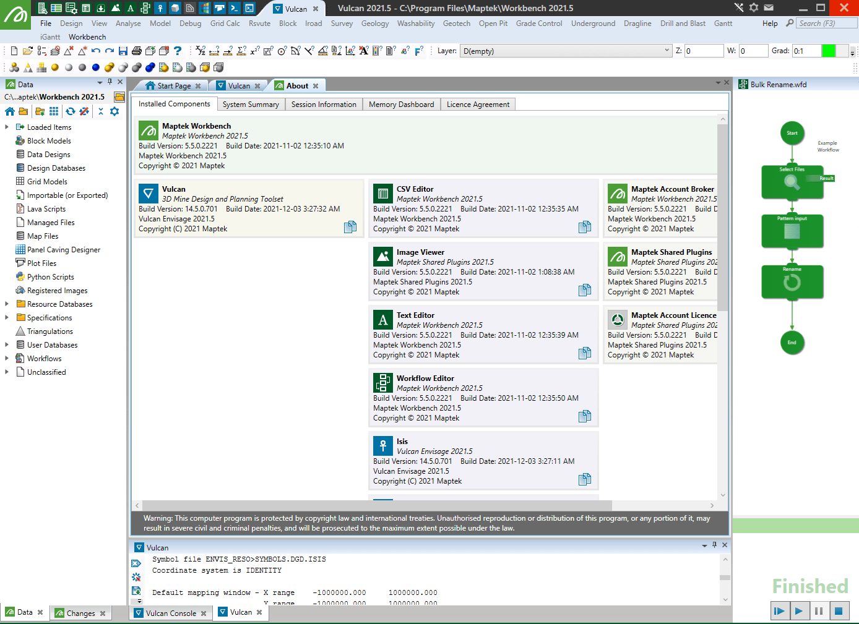Open the Text Editor icon in the title bar
Image resolution: width=859 pixels, height=624 pixels.
point(131,8)
